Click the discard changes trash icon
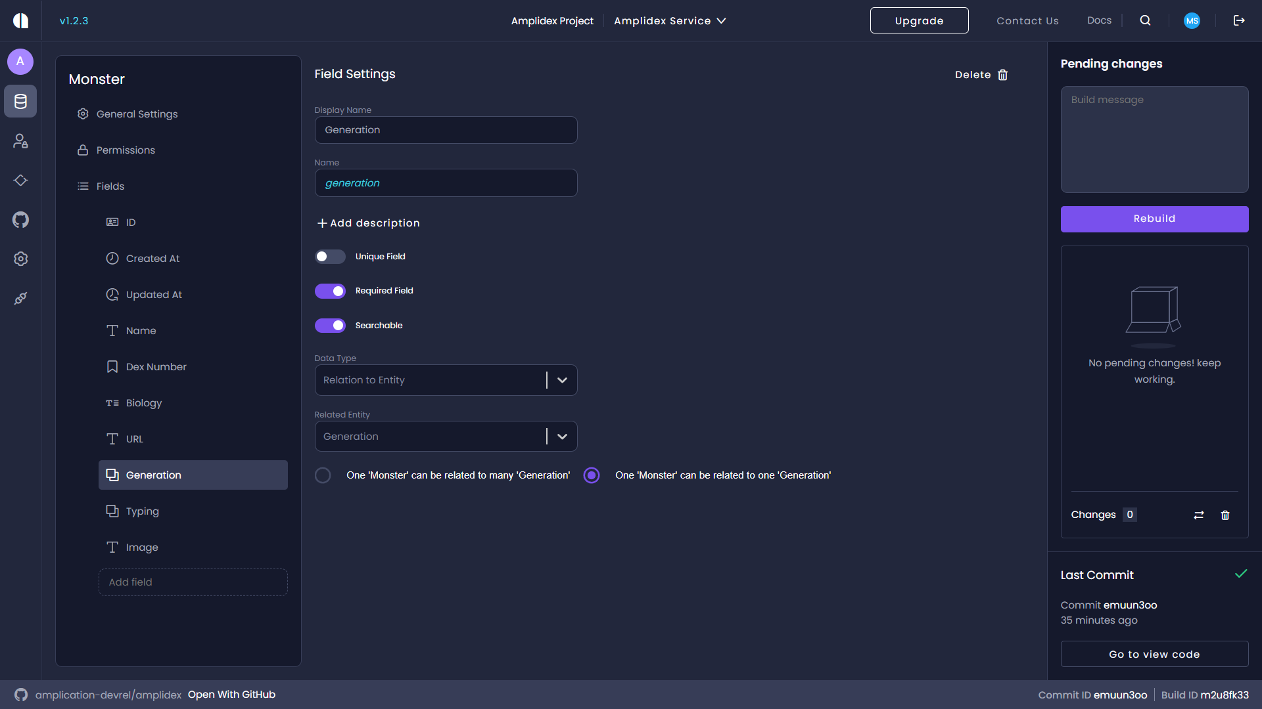1262x709 pixels. pyautogui.click(x=1225, y=515)
